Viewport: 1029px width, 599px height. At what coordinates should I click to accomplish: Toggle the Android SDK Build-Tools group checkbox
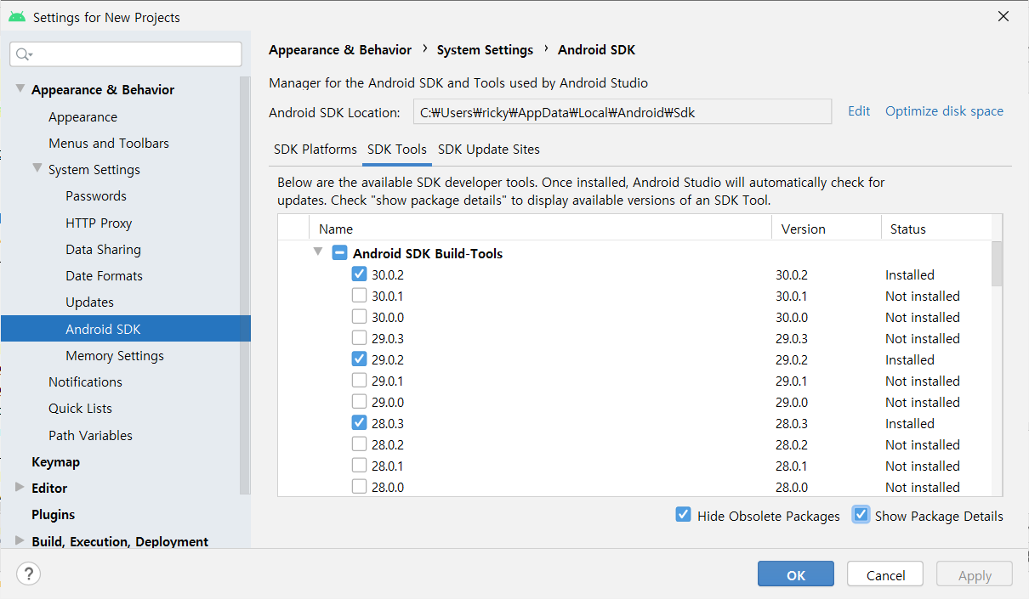pos(339,253)
